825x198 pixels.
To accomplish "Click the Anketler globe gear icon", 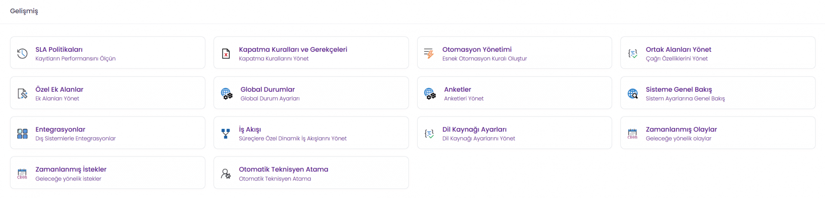I will tap(430, 93).
